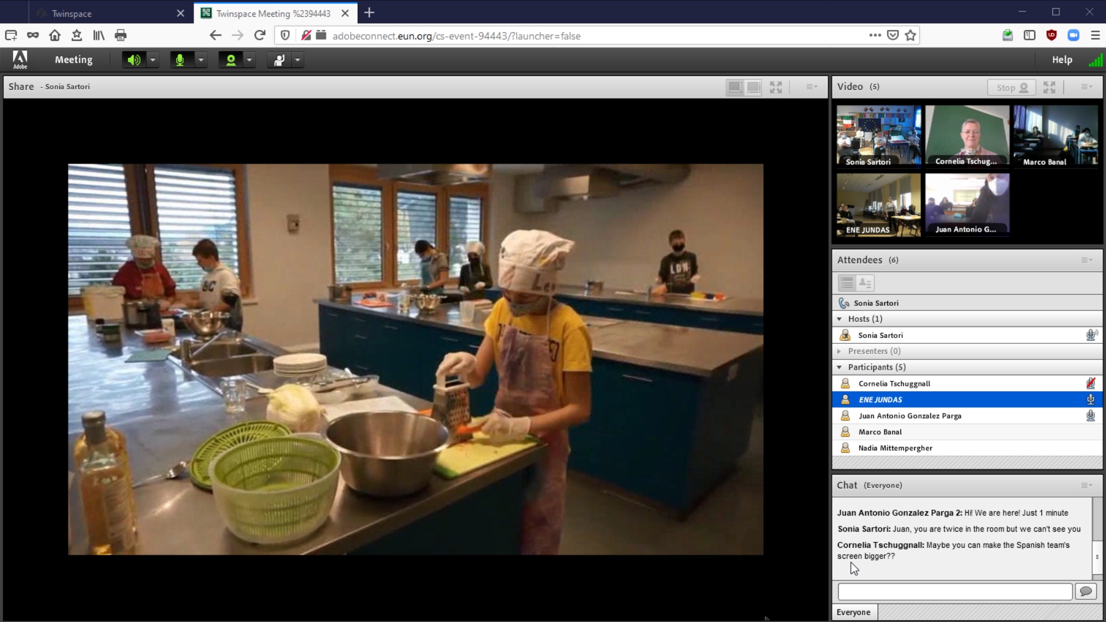Make the Share pod full screen
This screenshot has height=622, width=1106.
click(776, 87)
